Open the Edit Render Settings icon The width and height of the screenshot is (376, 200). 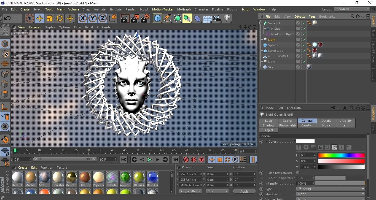[145, 18]
